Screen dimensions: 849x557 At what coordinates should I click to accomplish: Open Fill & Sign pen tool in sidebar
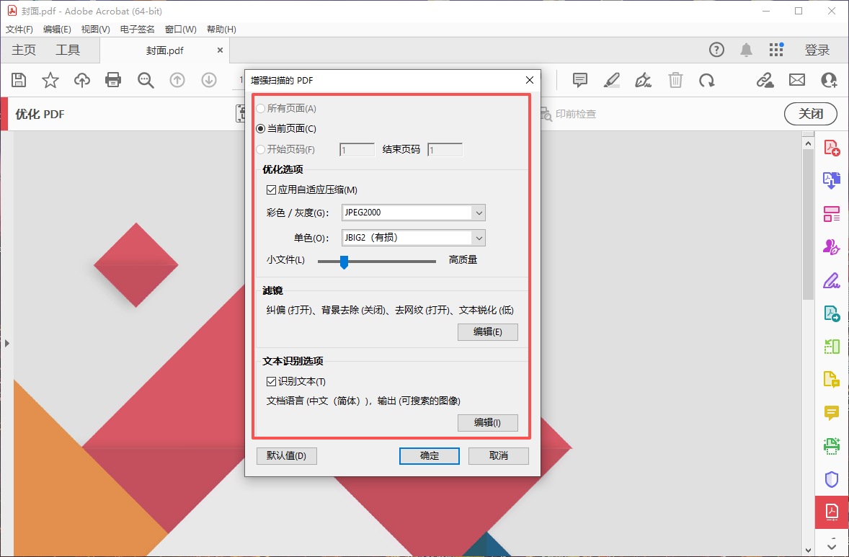[x=832, y=280]
